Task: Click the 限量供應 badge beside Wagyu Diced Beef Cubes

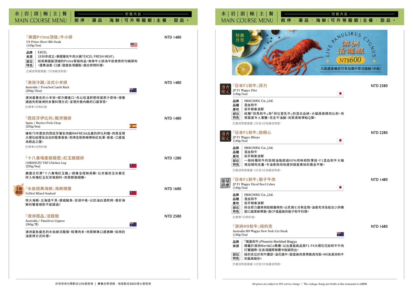Action: click(225, 183)
